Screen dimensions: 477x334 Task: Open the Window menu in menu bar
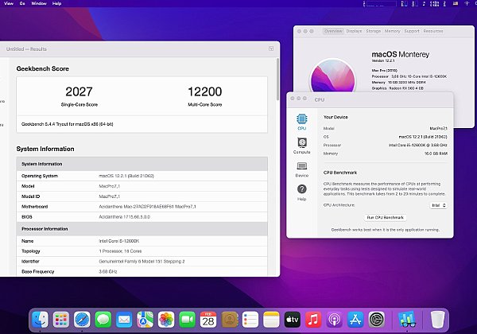[x=39, y=4]
